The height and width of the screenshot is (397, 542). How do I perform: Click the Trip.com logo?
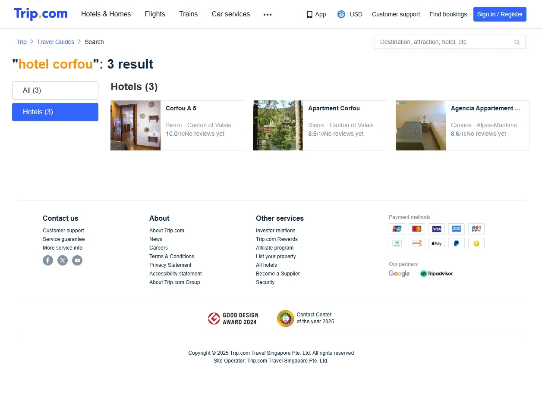(x=41, y=14)
